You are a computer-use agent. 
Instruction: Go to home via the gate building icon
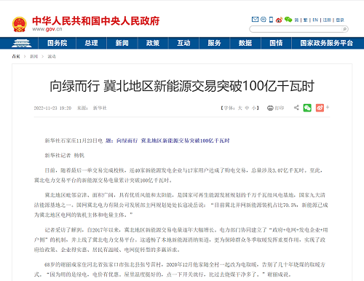point(22,43)
